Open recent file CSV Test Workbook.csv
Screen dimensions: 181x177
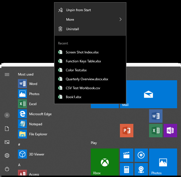coord(90,88)
